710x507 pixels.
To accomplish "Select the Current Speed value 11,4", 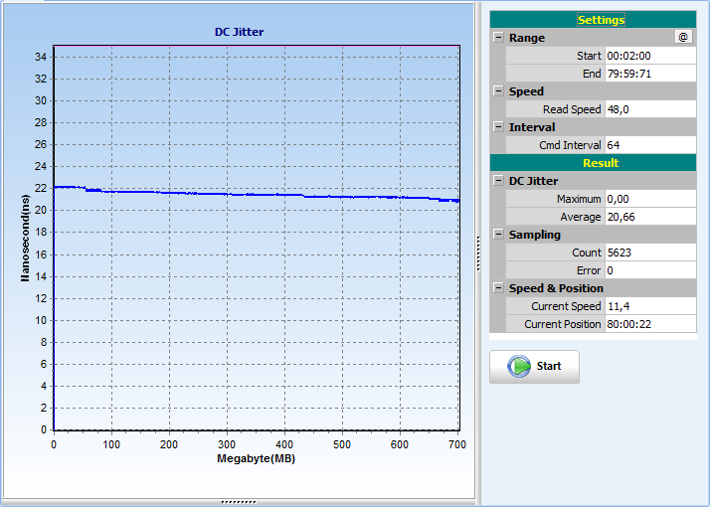I will pos(650,306).
